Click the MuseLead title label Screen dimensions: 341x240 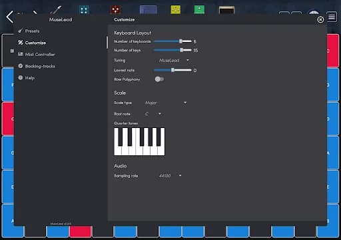pos(61,19)
